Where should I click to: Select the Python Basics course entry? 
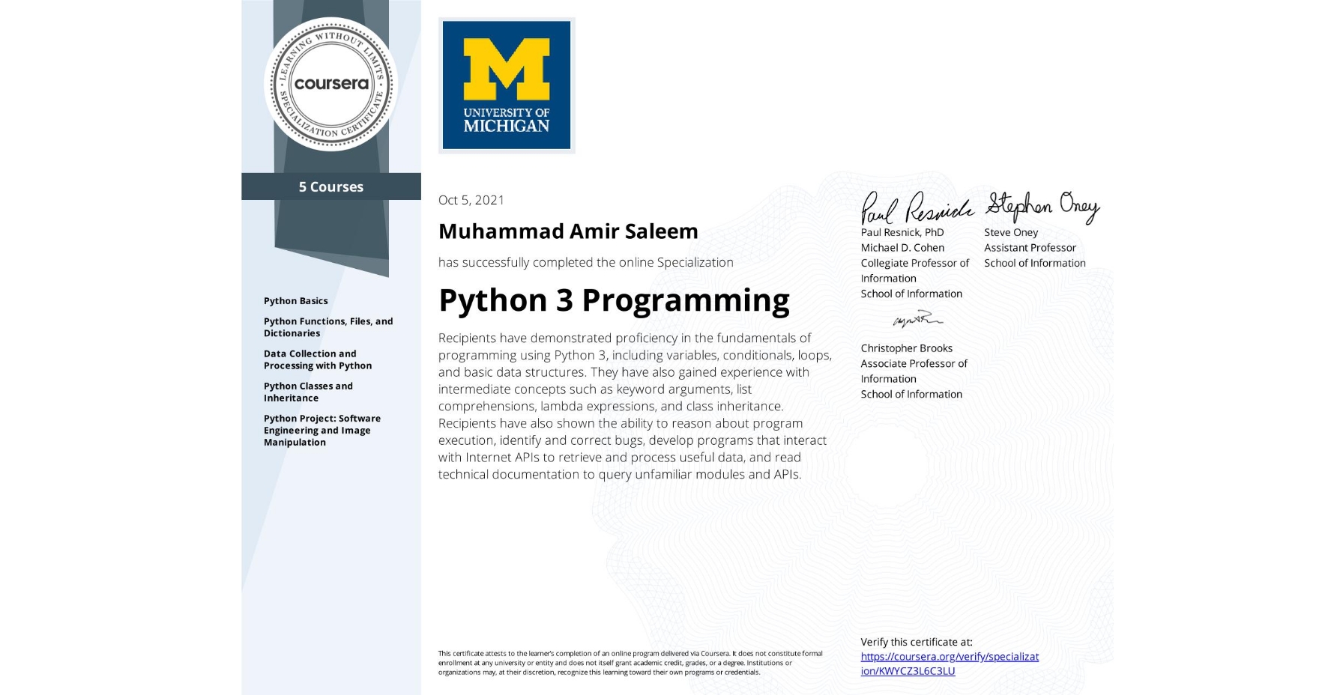pos(296,300)
